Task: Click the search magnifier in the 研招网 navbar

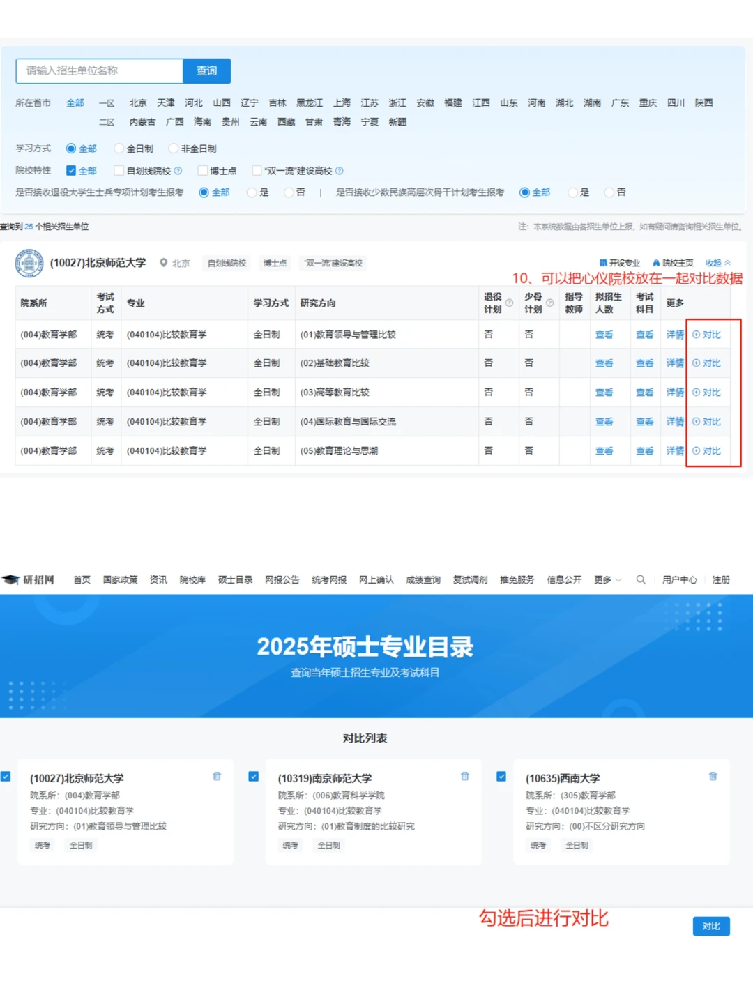Action: 641,579
